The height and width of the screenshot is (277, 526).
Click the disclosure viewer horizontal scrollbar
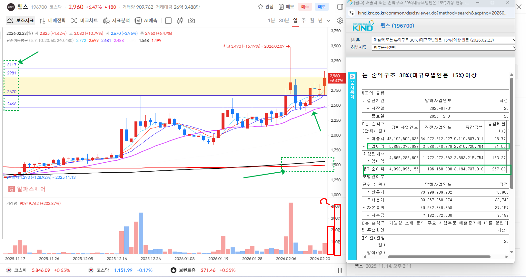(439, 257)
